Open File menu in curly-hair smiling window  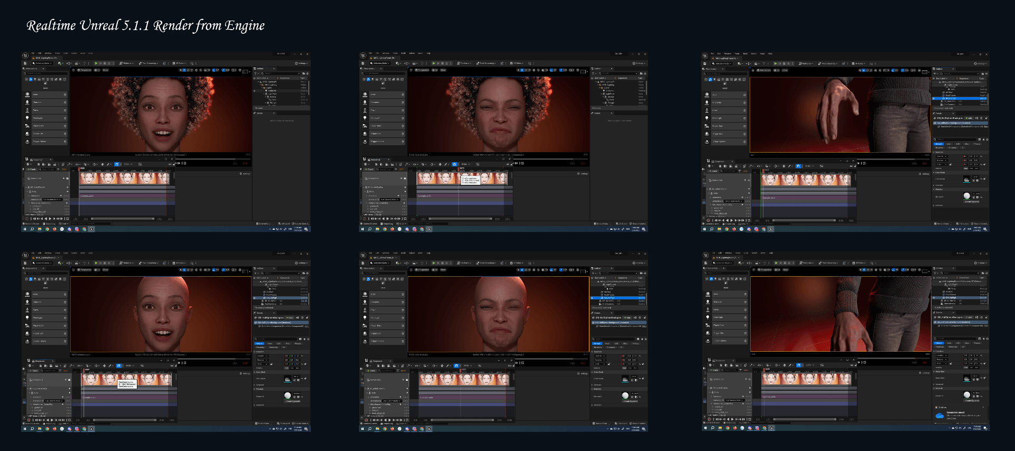coord(33,53)
